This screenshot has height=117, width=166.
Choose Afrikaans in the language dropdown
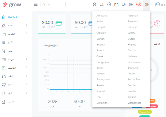click(x=102, y=16)
